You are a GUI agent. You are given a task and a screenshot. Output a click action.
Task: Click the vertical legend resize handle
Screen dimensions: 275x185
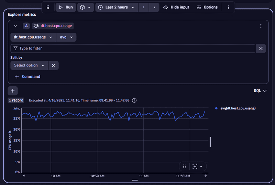[210, 142]
